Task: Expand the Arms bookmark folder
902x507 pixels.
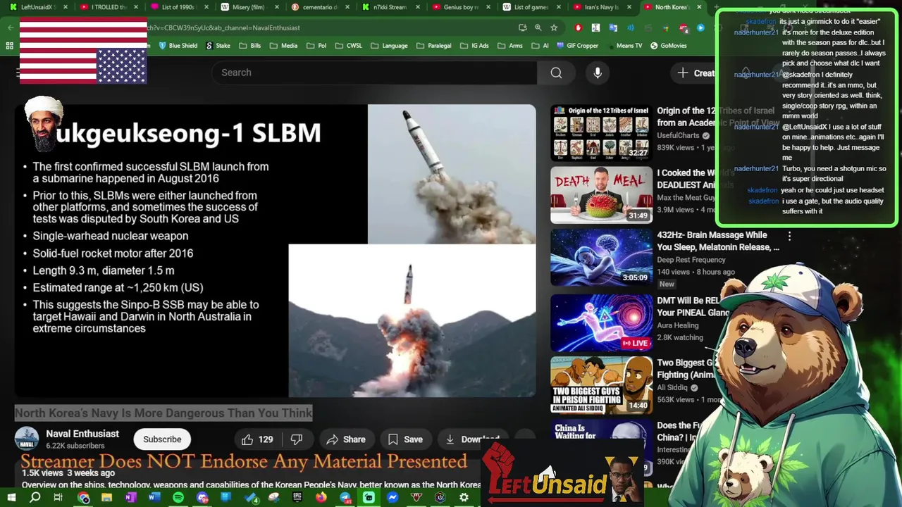Action: [509, 46]
